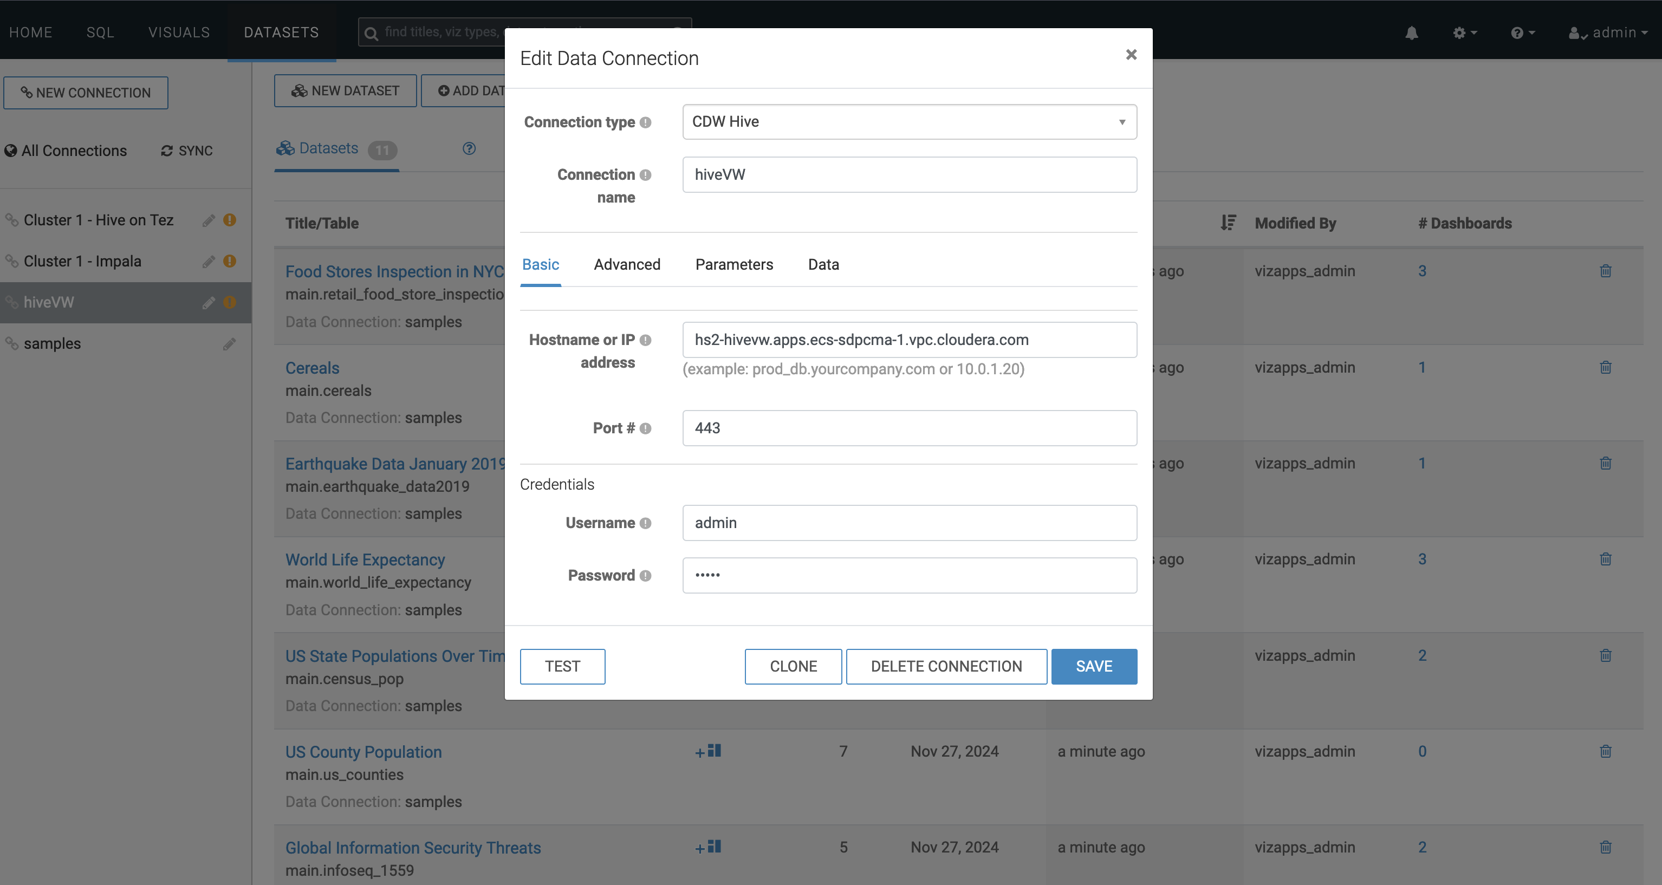Click the notifications bell icon
The image size is (1662, 885).
pyautogui.click(x=1412, y=33)
